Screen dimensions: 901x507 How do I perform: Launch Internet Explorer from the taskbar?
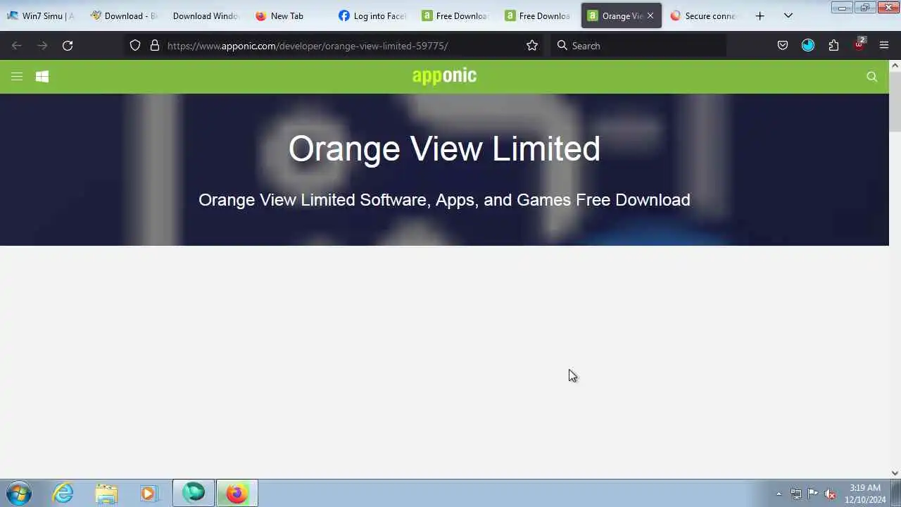pos(63,493)
